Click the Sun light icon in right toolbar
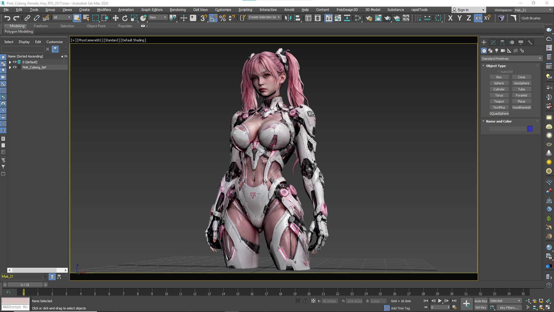Image resolution: width=554 pixels, height=312 pixels. pyautogui.click(x=549, y=162)
